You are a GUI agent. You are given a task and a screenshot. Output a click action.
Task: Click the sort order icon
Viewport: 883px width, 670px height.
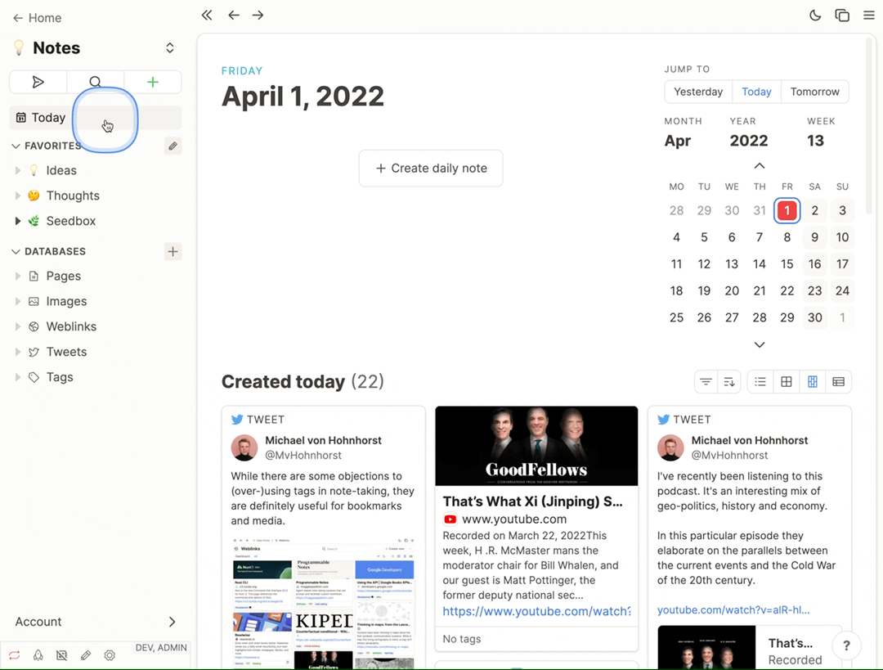click(x=730, y=382)
